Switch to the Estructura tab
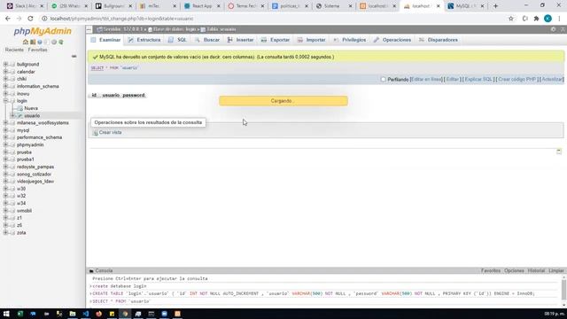 click(x=144, y=40)
